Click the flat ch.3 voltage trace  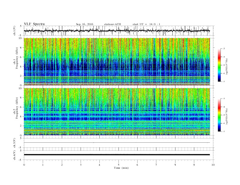coord(117,143)
